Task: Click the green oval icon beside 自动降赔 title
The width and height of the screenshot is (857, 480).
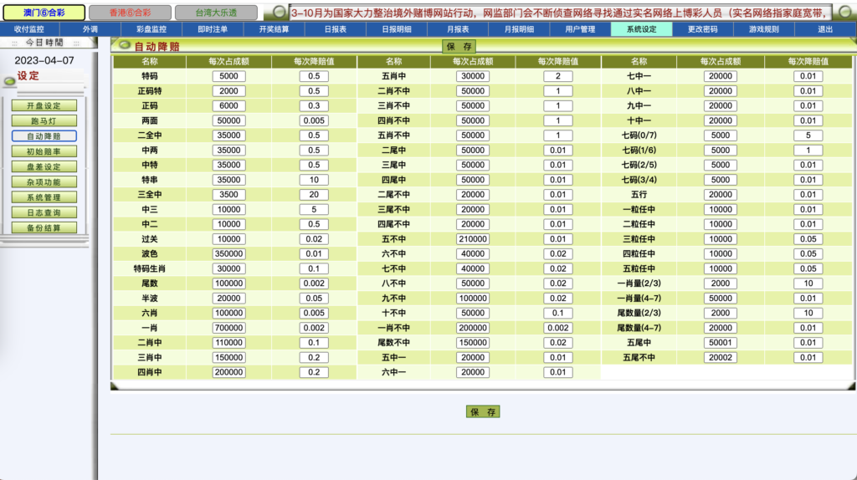Action: pos(124,45)
